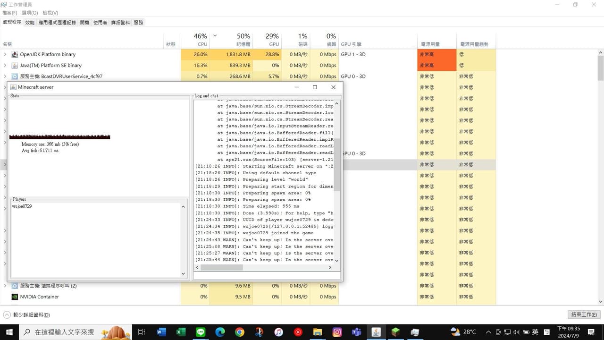Viewport: 604px width, 340px height.
Task: Open the 選項(O) menu
Action: click(30, 13)
